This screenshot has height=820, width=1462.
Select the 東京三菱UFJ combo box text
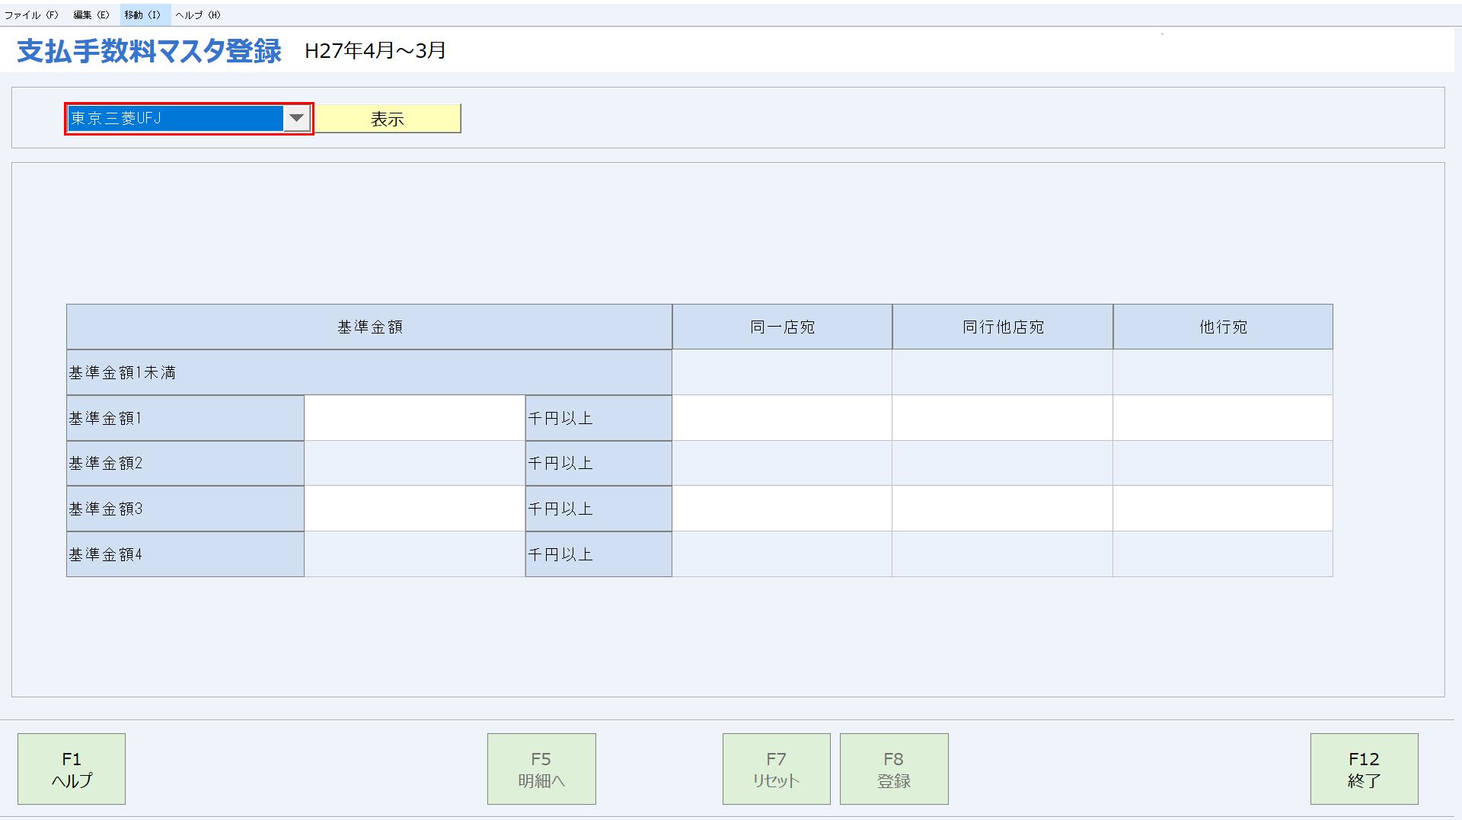[175, 118]
